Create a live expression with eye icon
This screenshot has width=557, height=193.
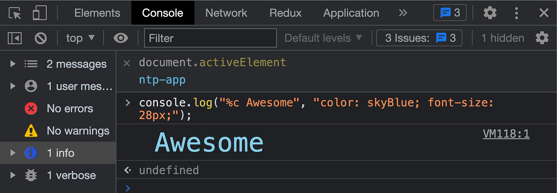(121, 38)
